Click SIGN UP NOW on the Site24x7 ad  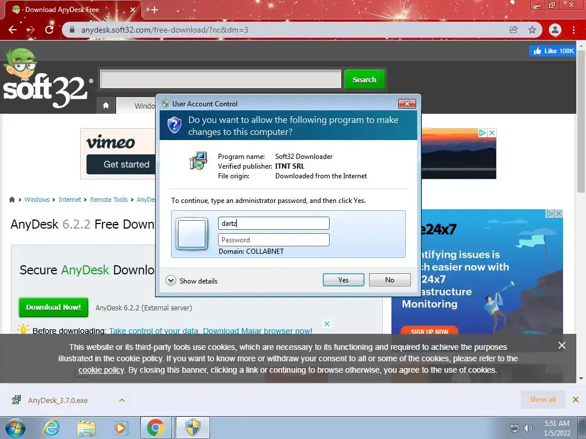(x=429, y=331)
